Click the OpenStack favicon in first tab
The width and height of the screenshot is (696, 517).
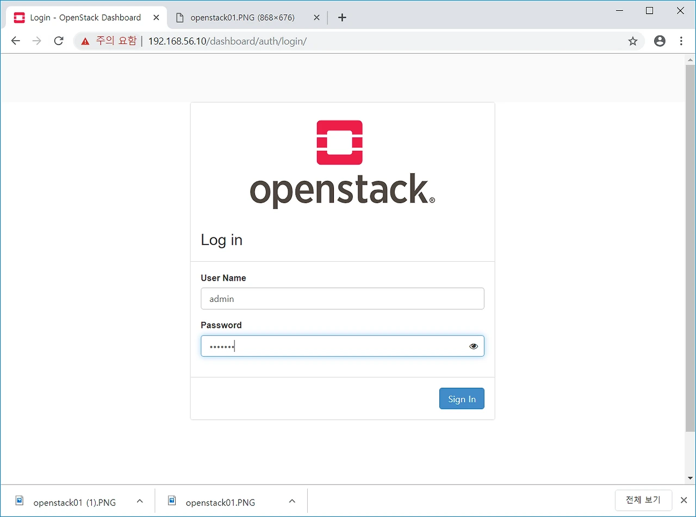[x=19, y=17]
